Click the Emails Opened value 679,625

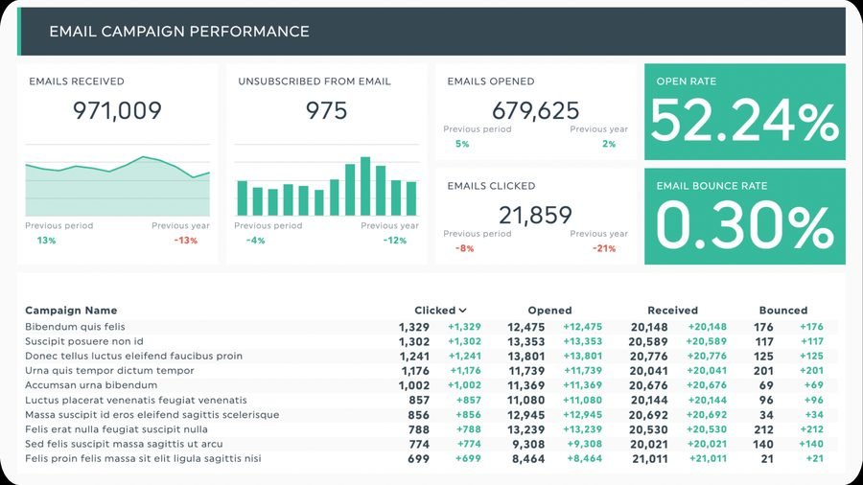tap(535, 110)
